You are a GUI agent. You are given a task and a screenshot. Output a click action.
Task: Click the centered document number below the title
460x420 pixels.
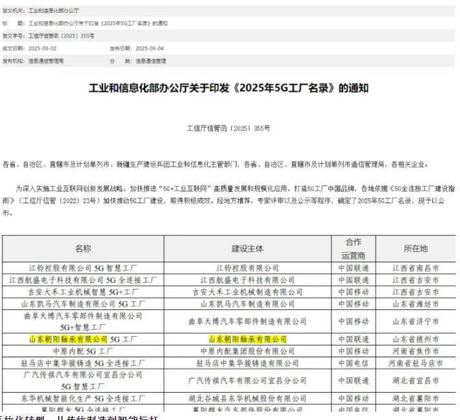(228, 129)
